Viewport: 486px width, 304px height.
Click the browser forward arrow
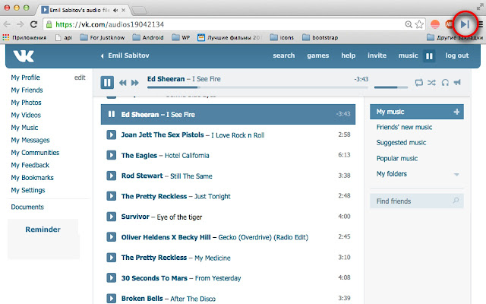[x=21, y=24]
